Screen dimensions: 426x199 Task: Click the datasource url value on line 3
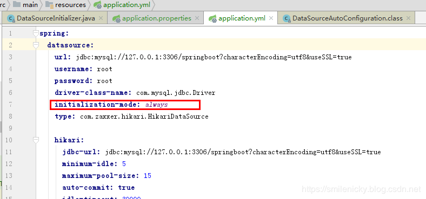214,57
